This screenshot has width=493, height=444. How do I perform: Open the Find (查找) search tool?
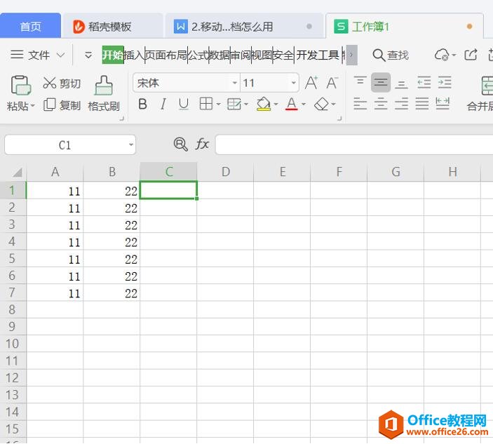pos(391,55)
